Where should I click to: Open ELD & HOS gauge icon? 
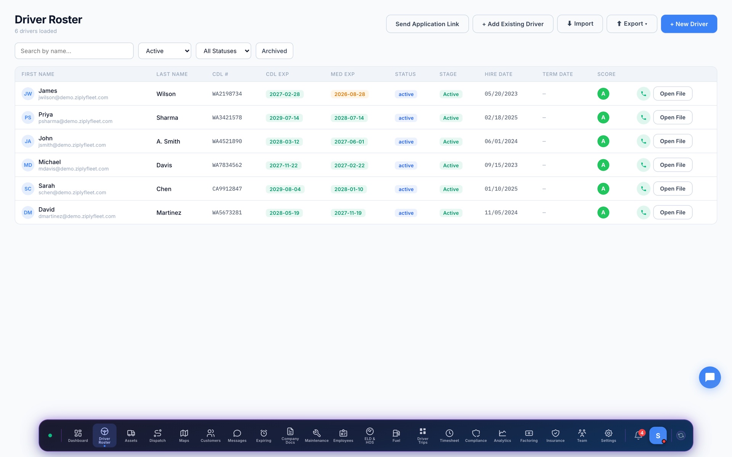(370, 435)
